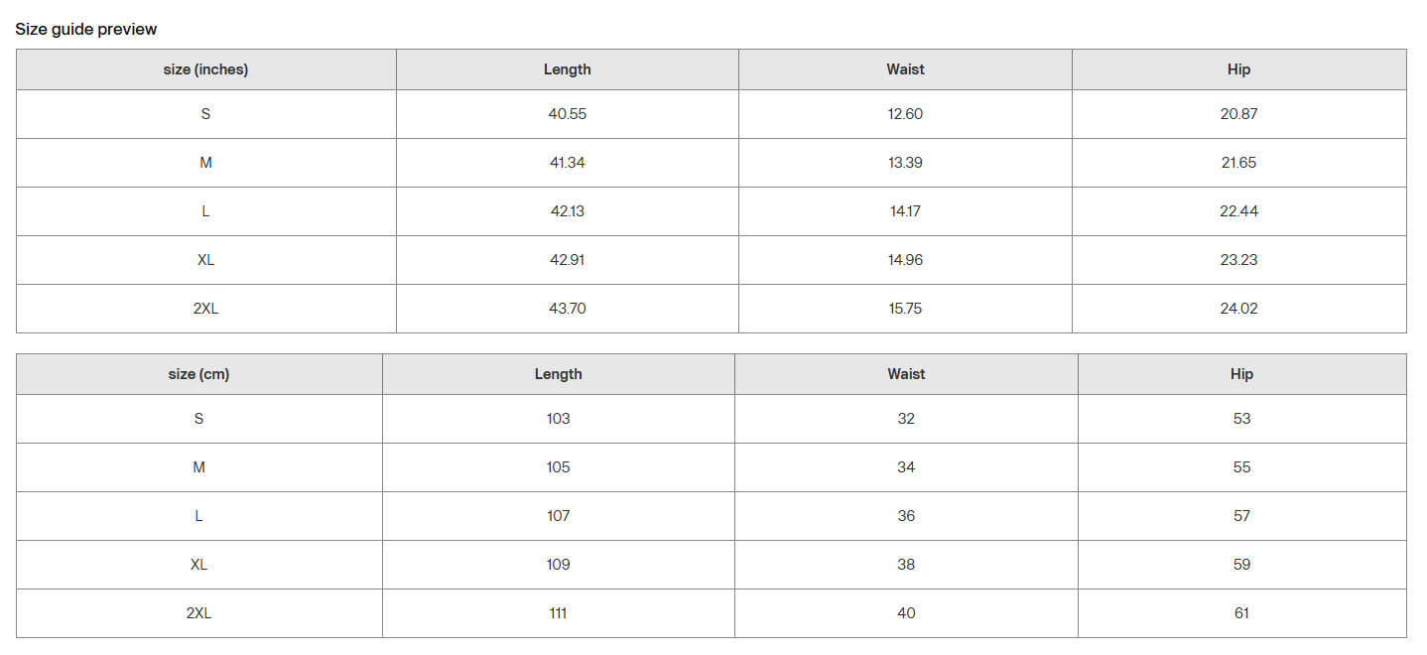The width and height of the screenshot is (1427, 655).
Task: Click the 61 hip value
Action: [x=1241, y=613]
